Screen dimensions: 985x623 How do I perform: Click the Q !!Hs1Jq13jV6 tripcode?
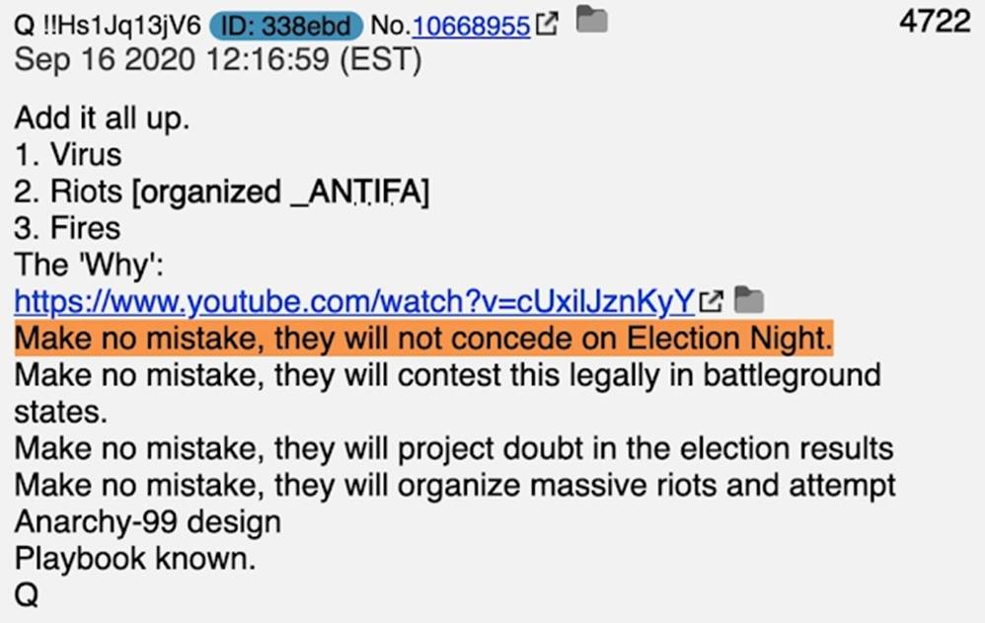107,26
